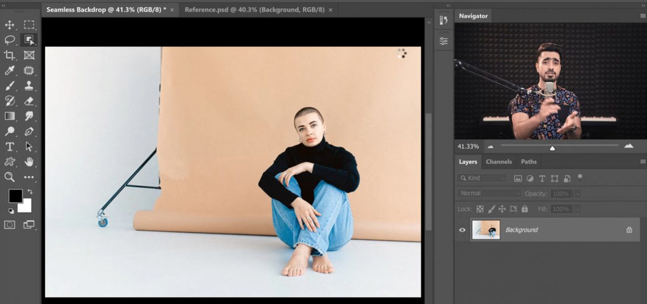Toggle filter for pixel layers
Image resolution: width=647 pixels, height=304 pixels.
coord(518,179)
